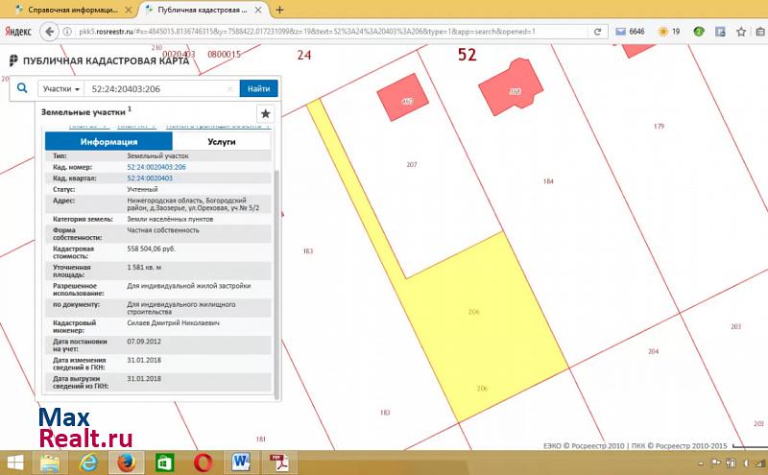This screenshot has height=475, width=768.
Task: Open Firefox from the taskbar
Action: (x=125, y=463)
